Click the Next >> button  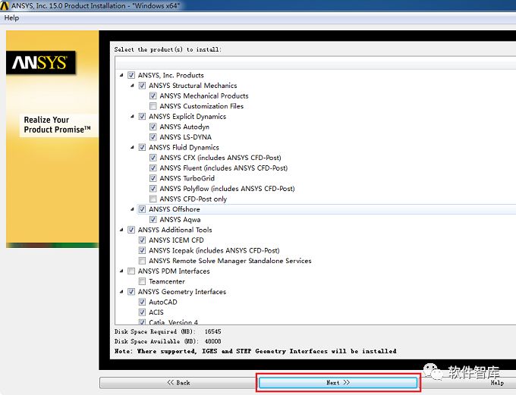tap(338, 383)
